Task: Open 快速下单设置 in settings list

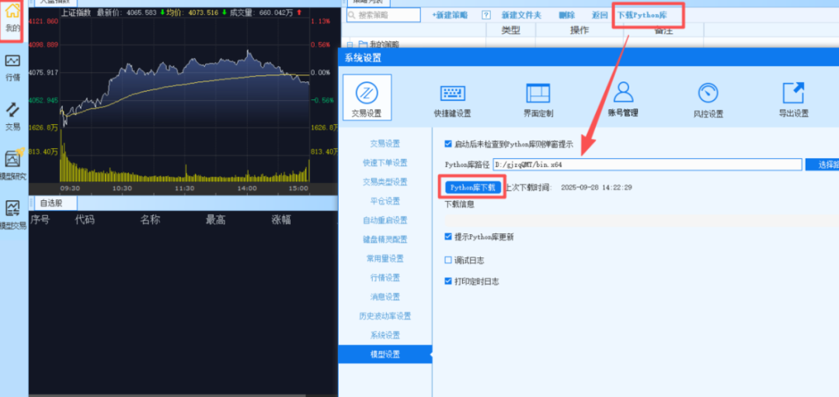Action: [385, 163]
